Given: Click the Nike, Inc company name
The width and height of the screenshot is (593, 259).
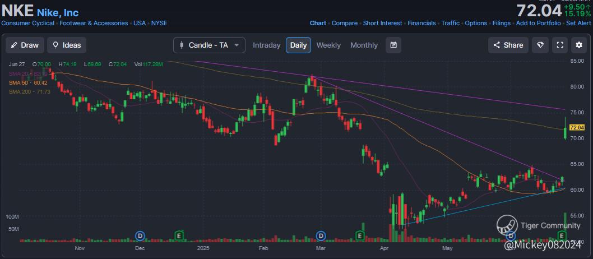Looking at the screenshot, I should (x=58, y=12).
